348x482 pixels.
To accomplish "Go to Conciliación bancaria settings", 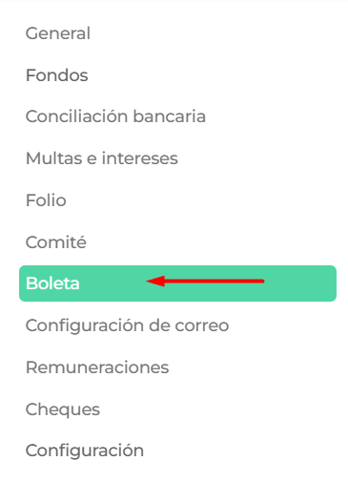I will click(x=115, y=116).
